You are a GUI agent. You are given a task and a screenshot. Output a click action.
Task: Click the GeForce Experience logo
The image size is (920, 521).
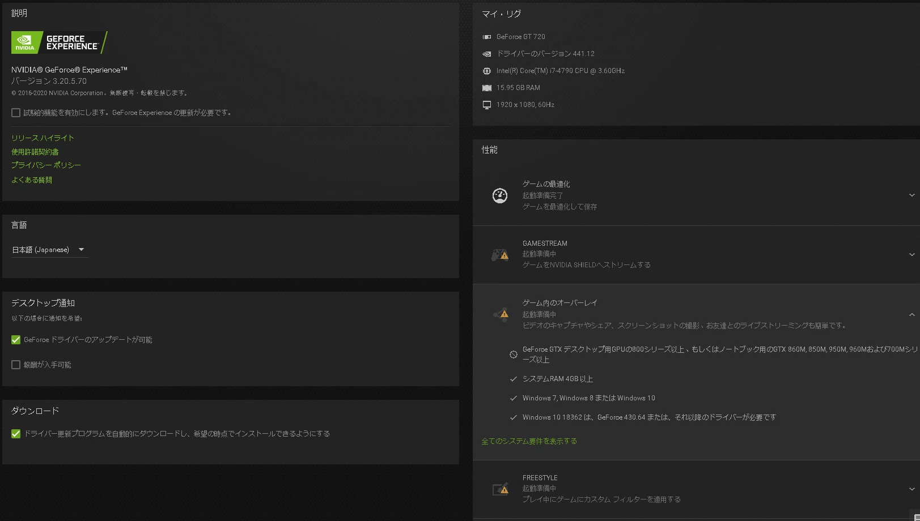click(59, 42)
